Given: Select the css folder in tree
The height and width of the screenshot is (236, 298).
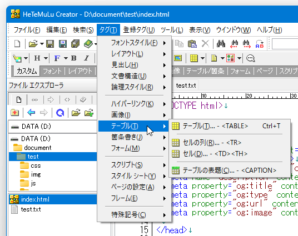Looking at the screenshot, I should 36,165.
